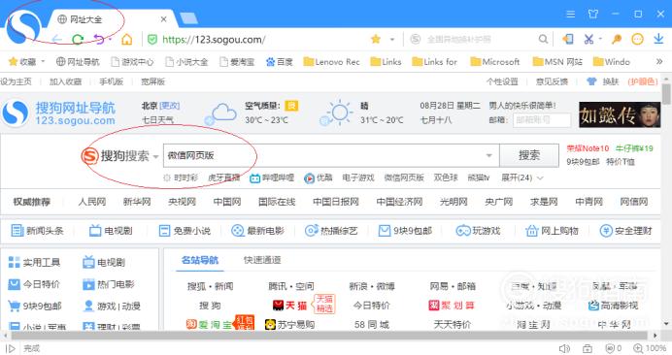672x355 pixels.
Task: Open the 哔哩哔哩 hot link
Action: 272,177
